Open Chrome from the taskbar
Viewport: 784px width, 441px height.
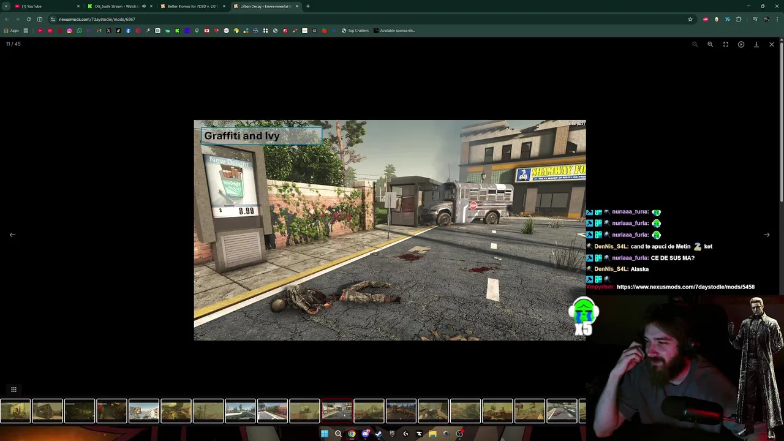coord(352,434)
